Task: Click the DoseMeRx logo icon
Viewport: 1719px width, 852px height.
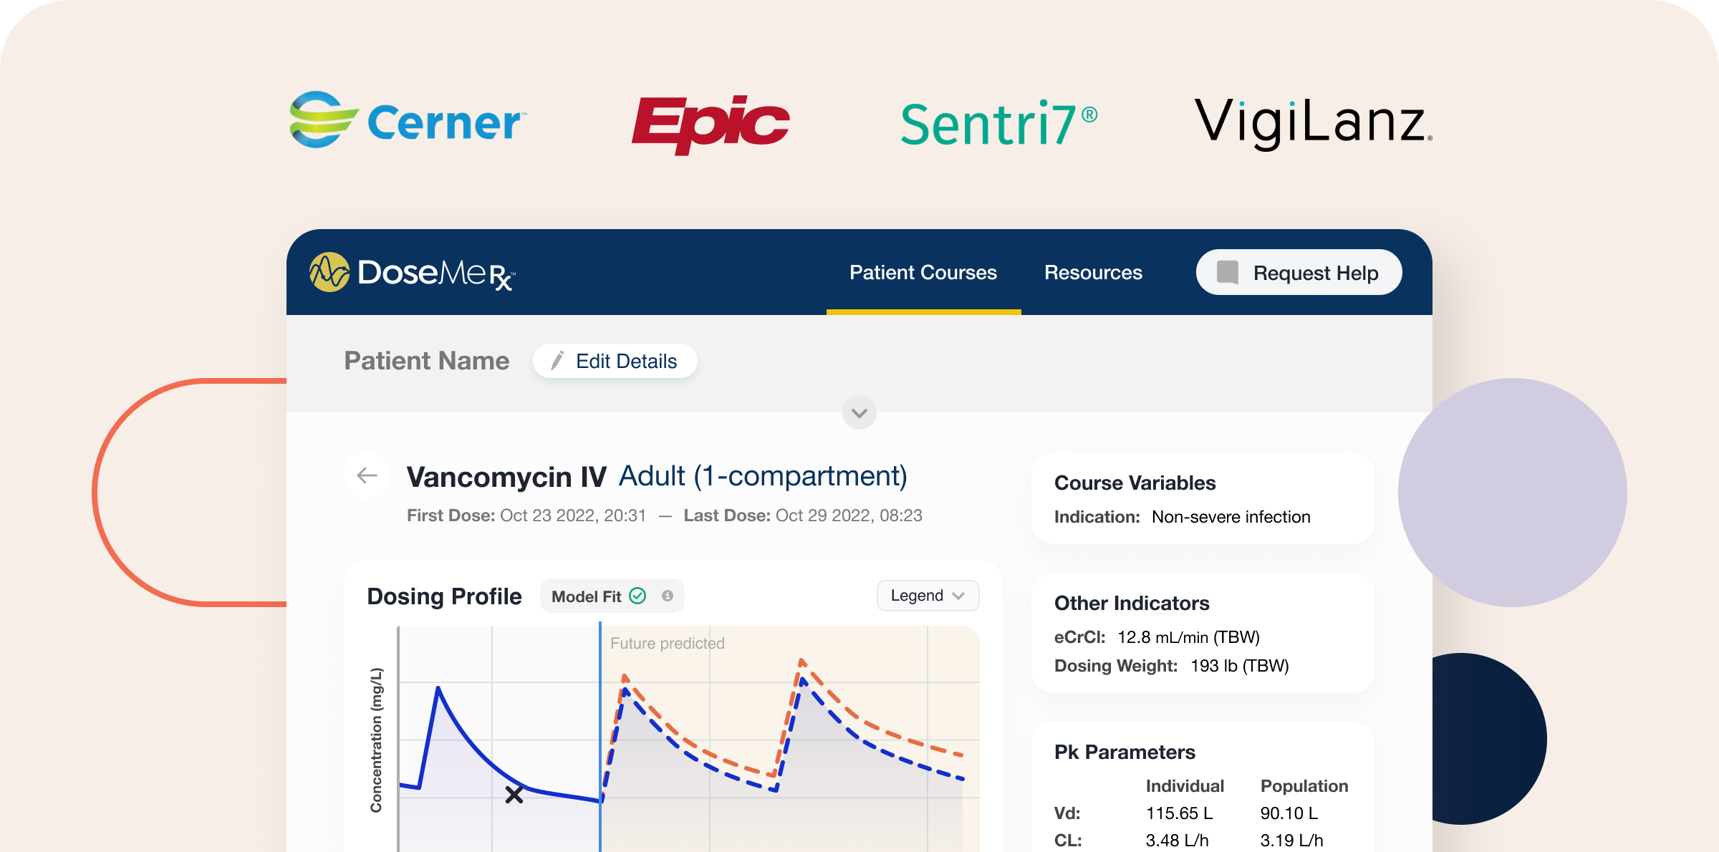Action: click(x=329, y=272)
